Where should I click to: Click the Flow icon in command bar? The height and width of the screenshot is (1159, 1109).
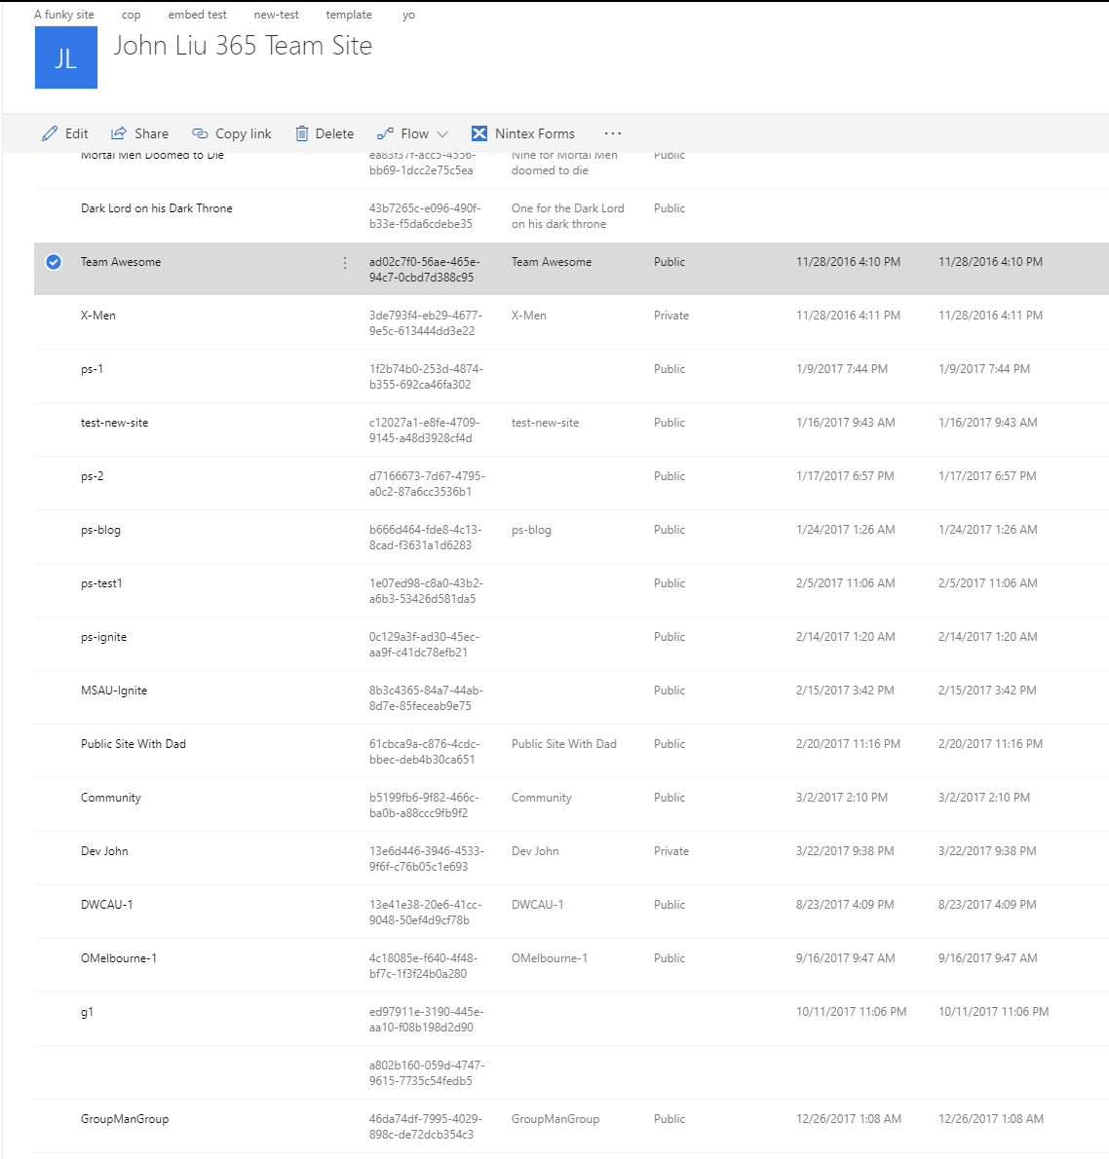click(x=386, y=133)
